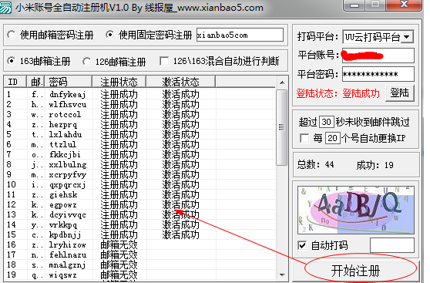
Task: Click the ID column header
Action: pos(15,82)
